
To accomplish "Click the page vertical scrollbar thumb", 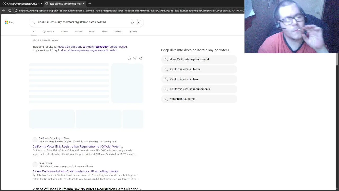I will click(x=337, y=59).
